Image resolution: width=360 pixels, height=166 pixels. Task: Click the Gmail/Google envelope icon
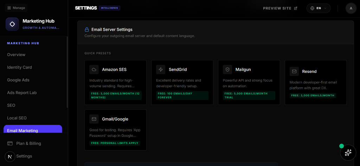[94, 119]
